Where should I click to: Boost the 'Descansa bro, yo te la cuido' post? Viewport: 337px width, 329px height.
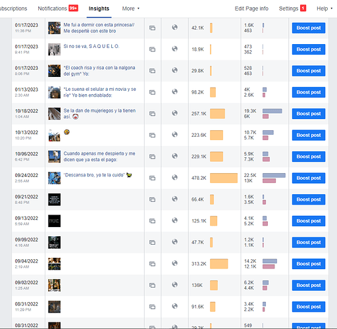point(309,178)
